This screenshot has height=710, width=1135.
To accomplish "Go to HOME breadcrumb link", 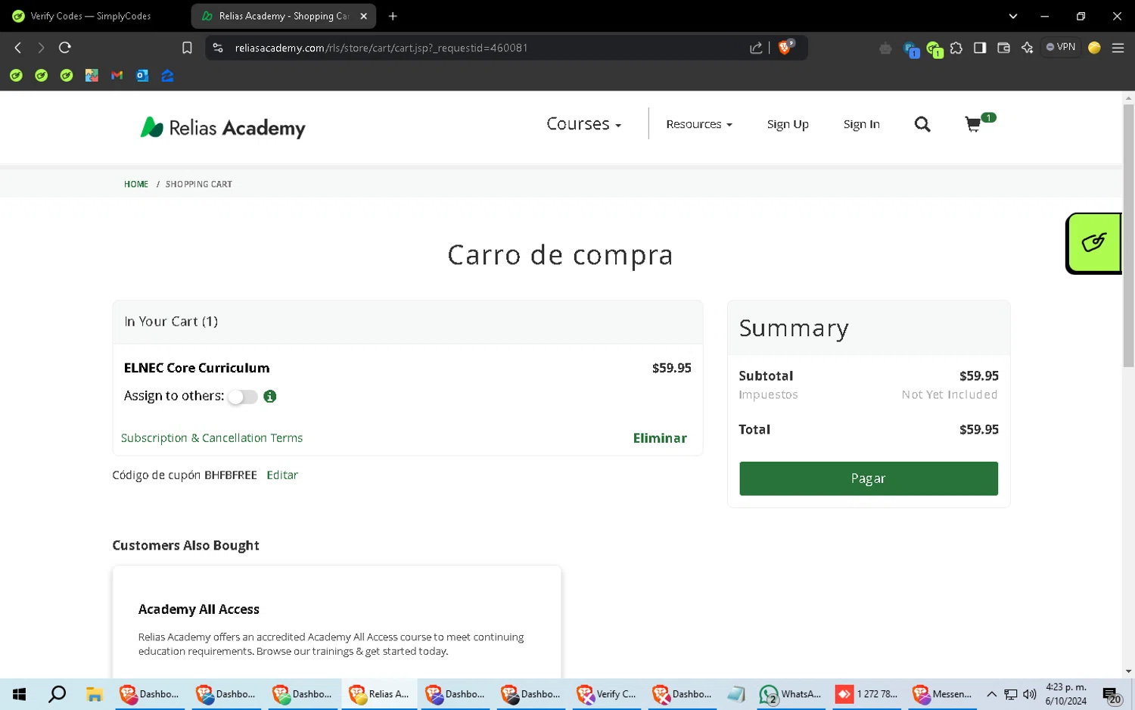I will [x=136, y=184].
